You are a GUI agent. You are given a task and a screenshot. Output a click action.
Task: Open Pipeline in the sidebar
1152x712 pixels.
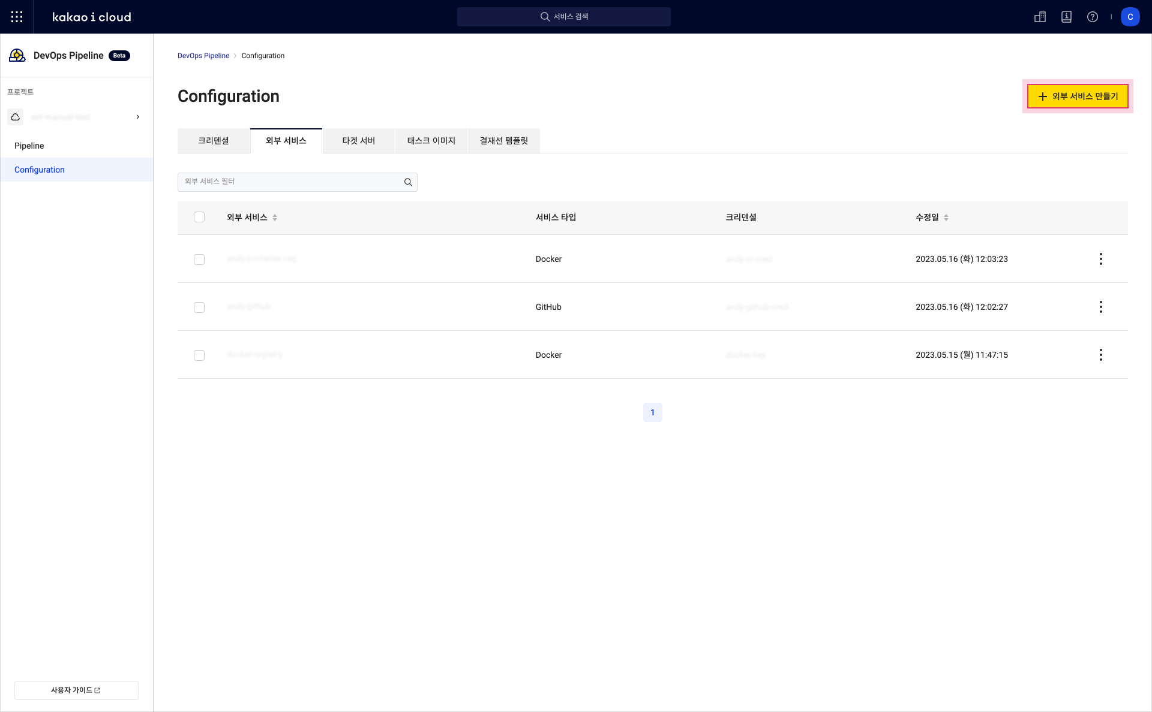click(77, 146)
